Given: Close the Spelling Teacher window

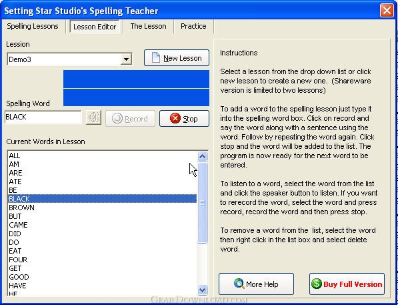Looking at the screenshot, I should pyautogui.click(x=387, y=11).
